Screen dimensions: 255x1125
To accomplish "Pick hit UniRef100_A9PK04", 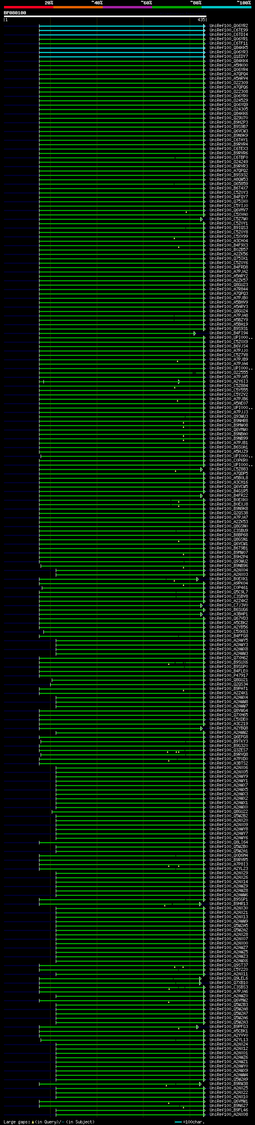I will coord(228,583).
